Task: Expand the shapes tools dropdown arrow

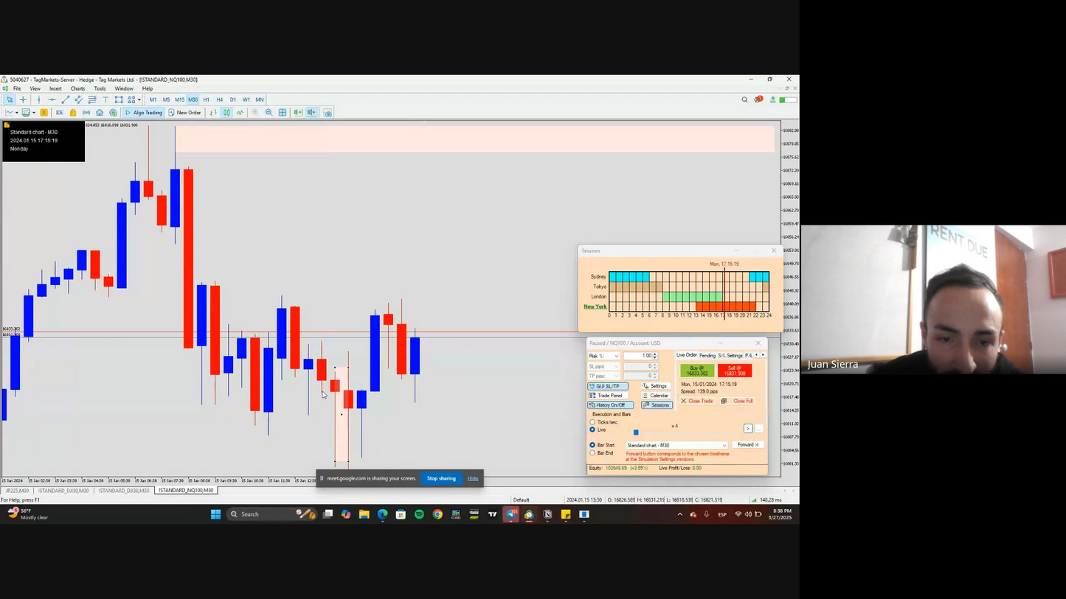Action: 139,99
